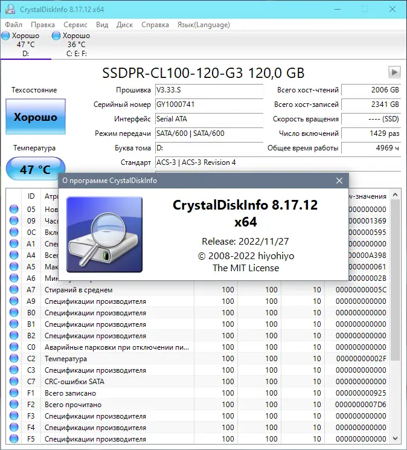The height and width of the screenshot is (450, 407).
Task: Select disk C: E: F: tab at 36 °C
Action: (76, 45)
